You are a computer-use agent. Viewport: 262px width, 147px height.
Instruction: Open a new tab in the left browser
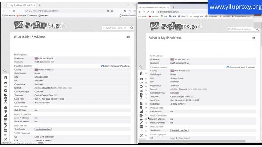point(40,5)
